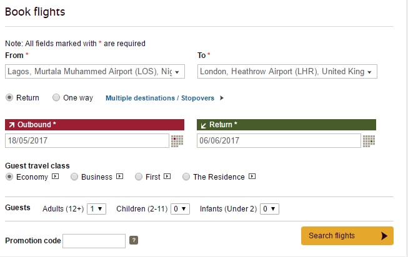This screenshot has height=257, width=408.
Task: Open Multiple destinations / Stopovers link
Action: (x=160, y=98)
